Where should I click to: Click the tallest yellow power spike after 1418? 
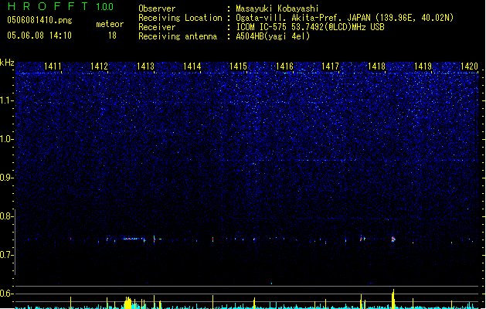[x=393, y=299]
